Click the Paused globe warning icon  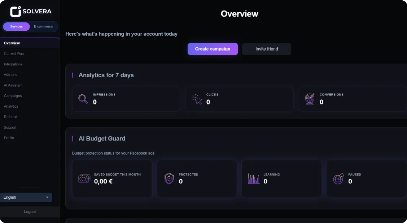tap(338, 178)
